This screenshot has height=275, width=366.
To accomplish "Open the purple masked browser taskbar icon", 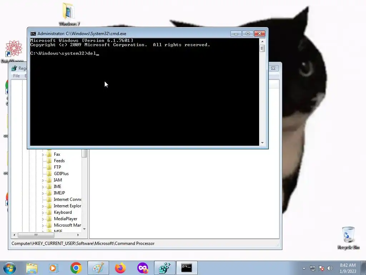I will (x=143, y=268).
